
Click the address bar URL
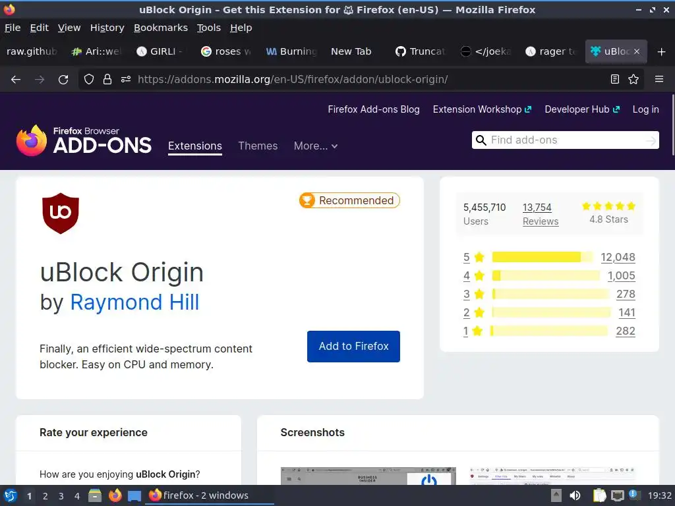(x=293, y=80)
